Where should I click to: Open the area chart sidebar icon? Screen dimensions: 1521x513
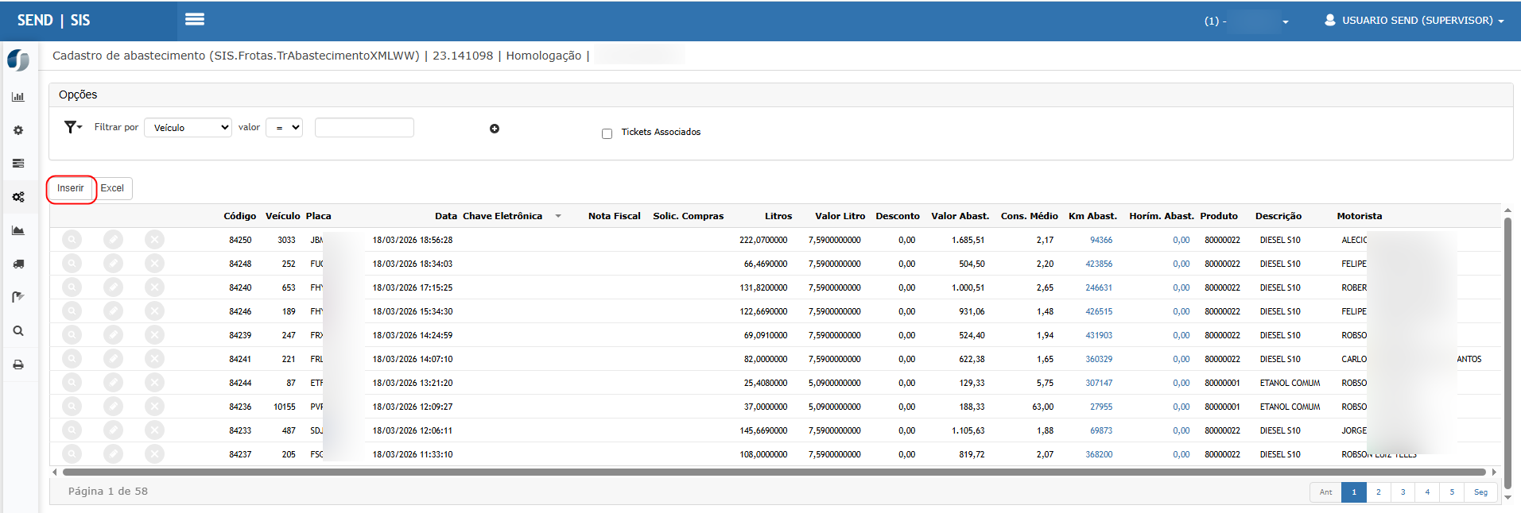(x=18, y=230)
